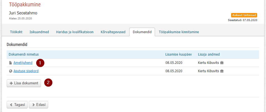Click the left chevron on Tagasi

click(x=11, y=105)
